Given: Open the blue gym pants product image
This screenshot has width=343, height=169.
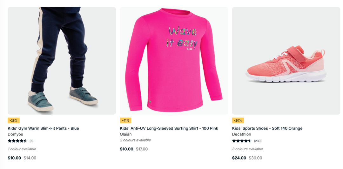Looking at the screenshot, I should pyautogui.click(x=62, y=61).
